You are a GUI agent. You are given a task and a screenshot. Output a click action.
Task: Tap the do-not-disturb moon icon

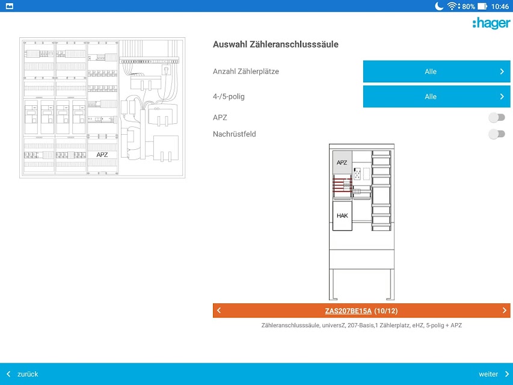click(439, 6)
